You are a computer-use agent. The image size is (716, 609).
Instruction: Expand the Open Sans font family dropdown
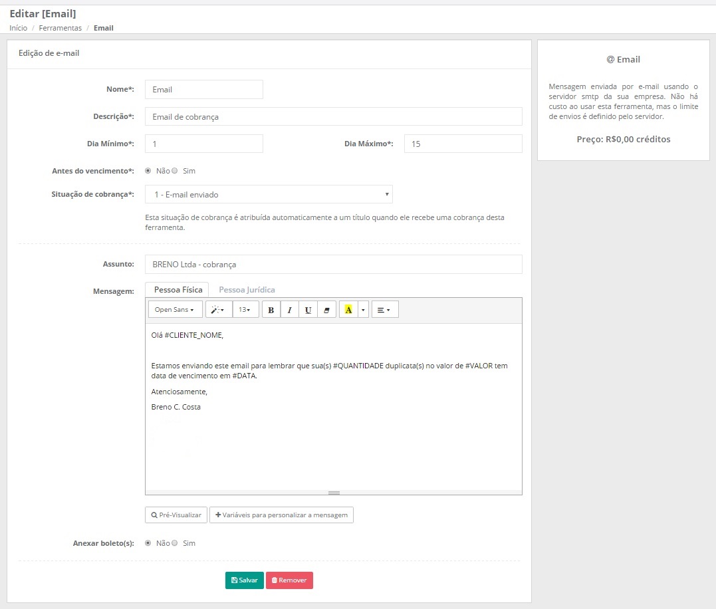(175, 310)
